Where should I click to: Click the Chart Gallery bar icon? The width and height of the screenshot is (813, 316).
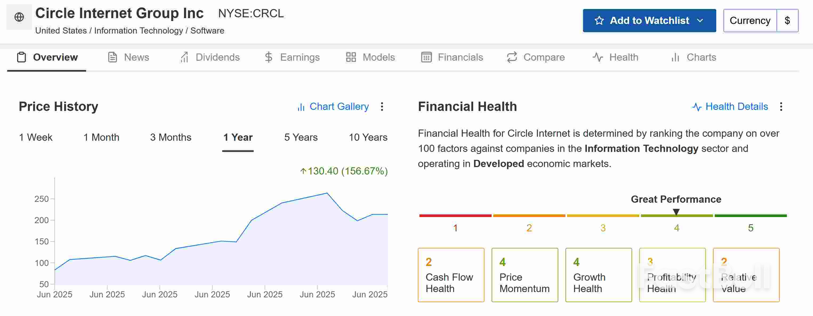click(x=301, y=107)
